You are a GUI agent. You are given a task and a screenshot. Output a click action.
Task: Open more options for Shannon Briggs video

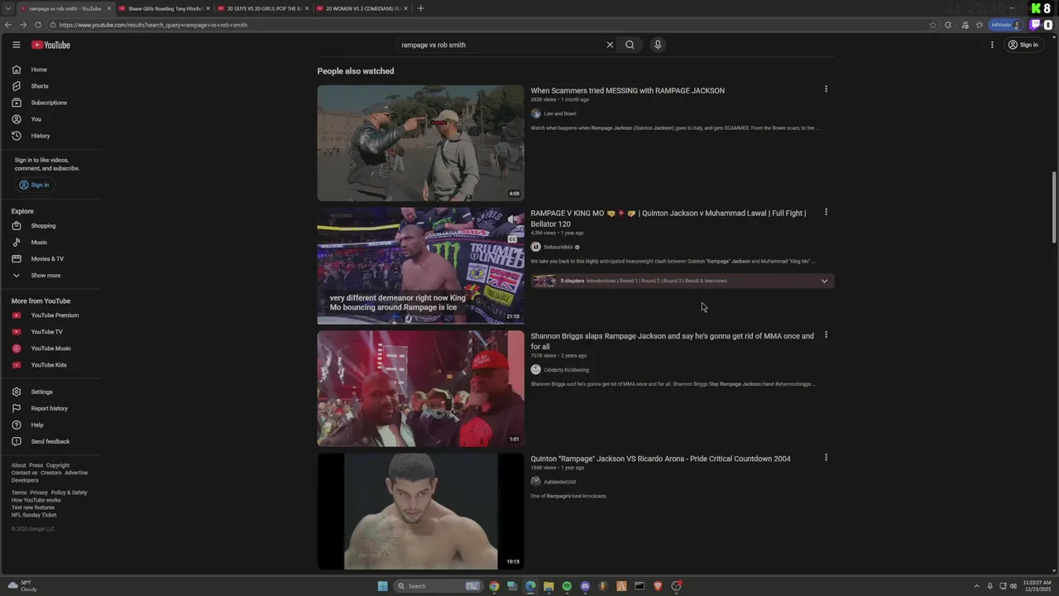(826, 334)
